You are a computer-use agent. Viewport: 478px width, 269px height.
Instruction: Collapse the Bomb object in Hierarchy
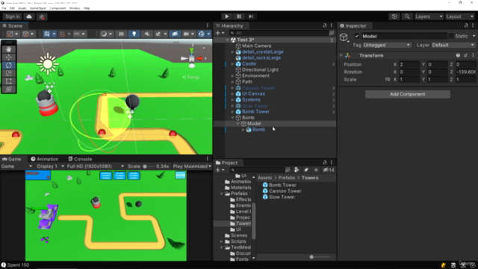(233, 117)
